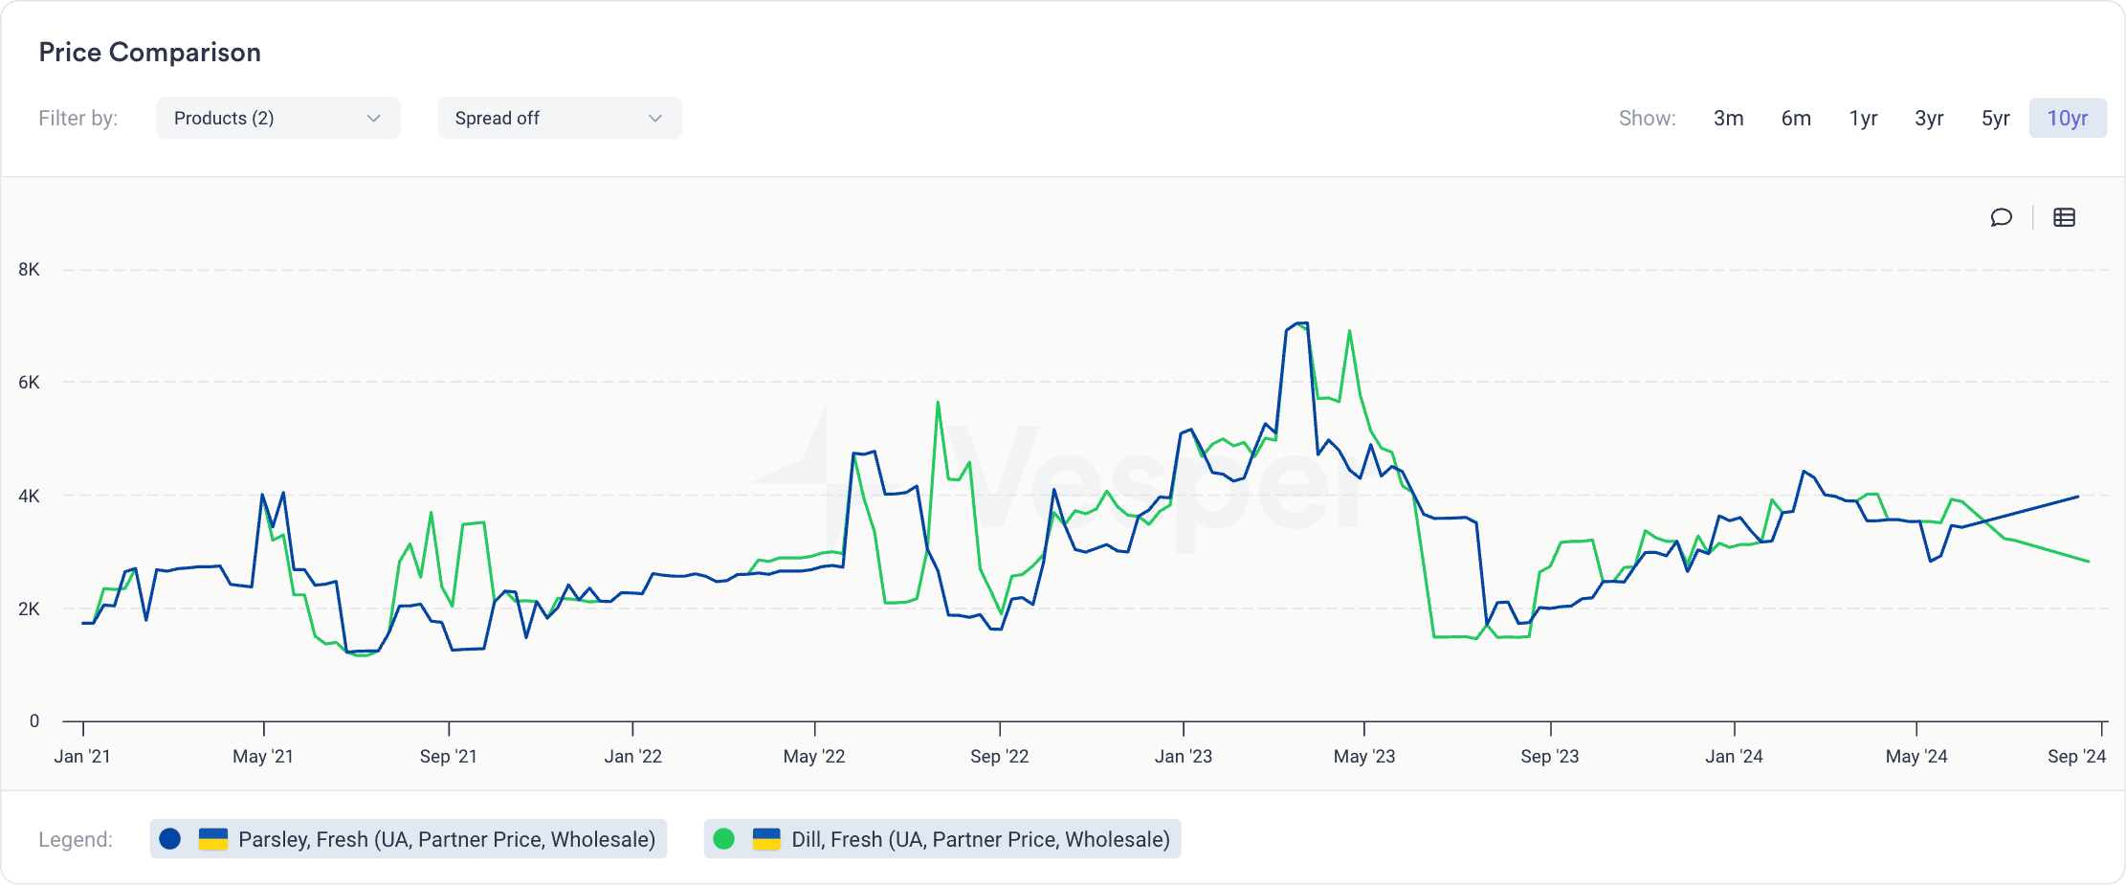Image resolution: width=2126 pixels, height=885 pixels.
Task: Click the Price Comparison heading
Action: click(150, 53)
